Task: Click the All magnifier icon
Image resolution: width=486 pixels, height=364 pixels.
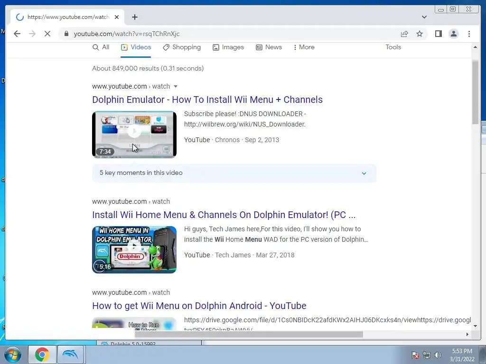Action: (x=95, y=47)
